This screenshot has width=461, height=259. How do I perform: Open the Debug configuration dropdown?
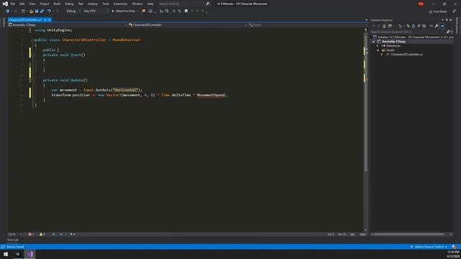tap(73, 12)
